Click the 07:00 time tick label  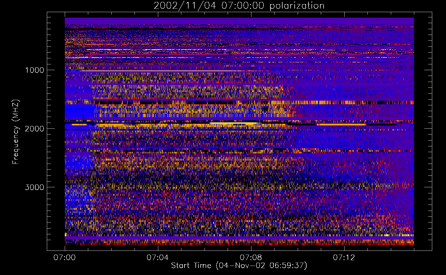[x=65, y=257]
